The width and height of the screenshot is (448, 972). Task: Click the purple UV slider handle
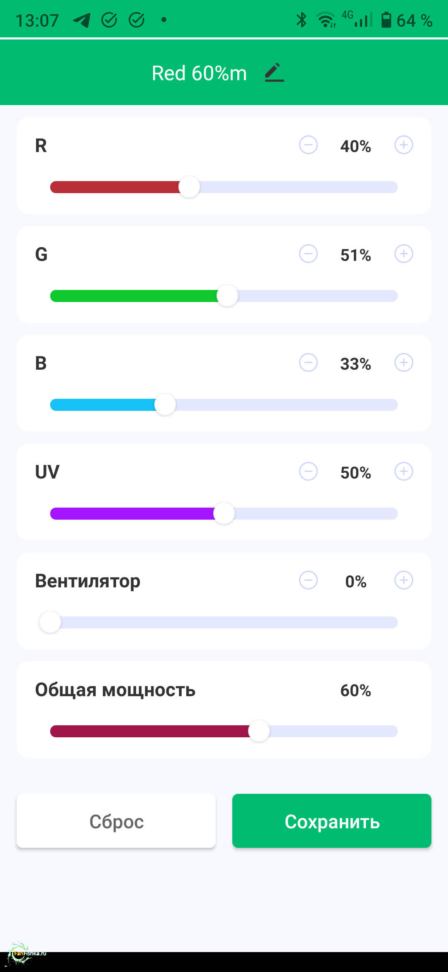224,513
